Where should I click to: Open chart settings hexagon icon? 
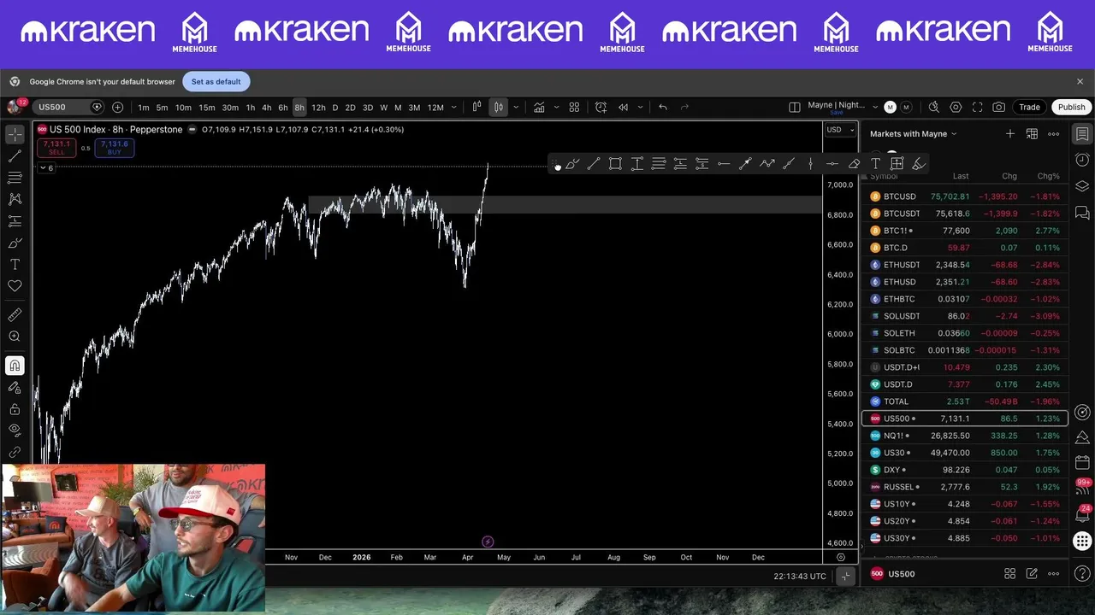point(956,108)
